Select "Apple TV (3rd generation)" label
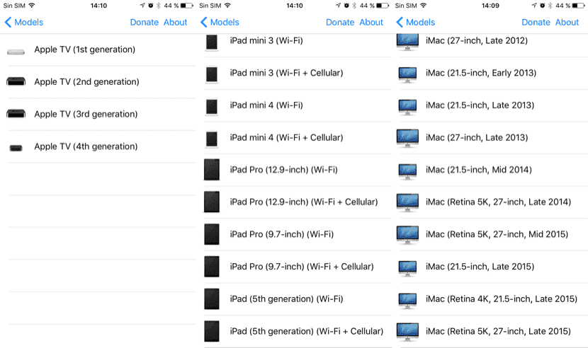The width and height of the screenshot is (588, 348). (86, 114)
